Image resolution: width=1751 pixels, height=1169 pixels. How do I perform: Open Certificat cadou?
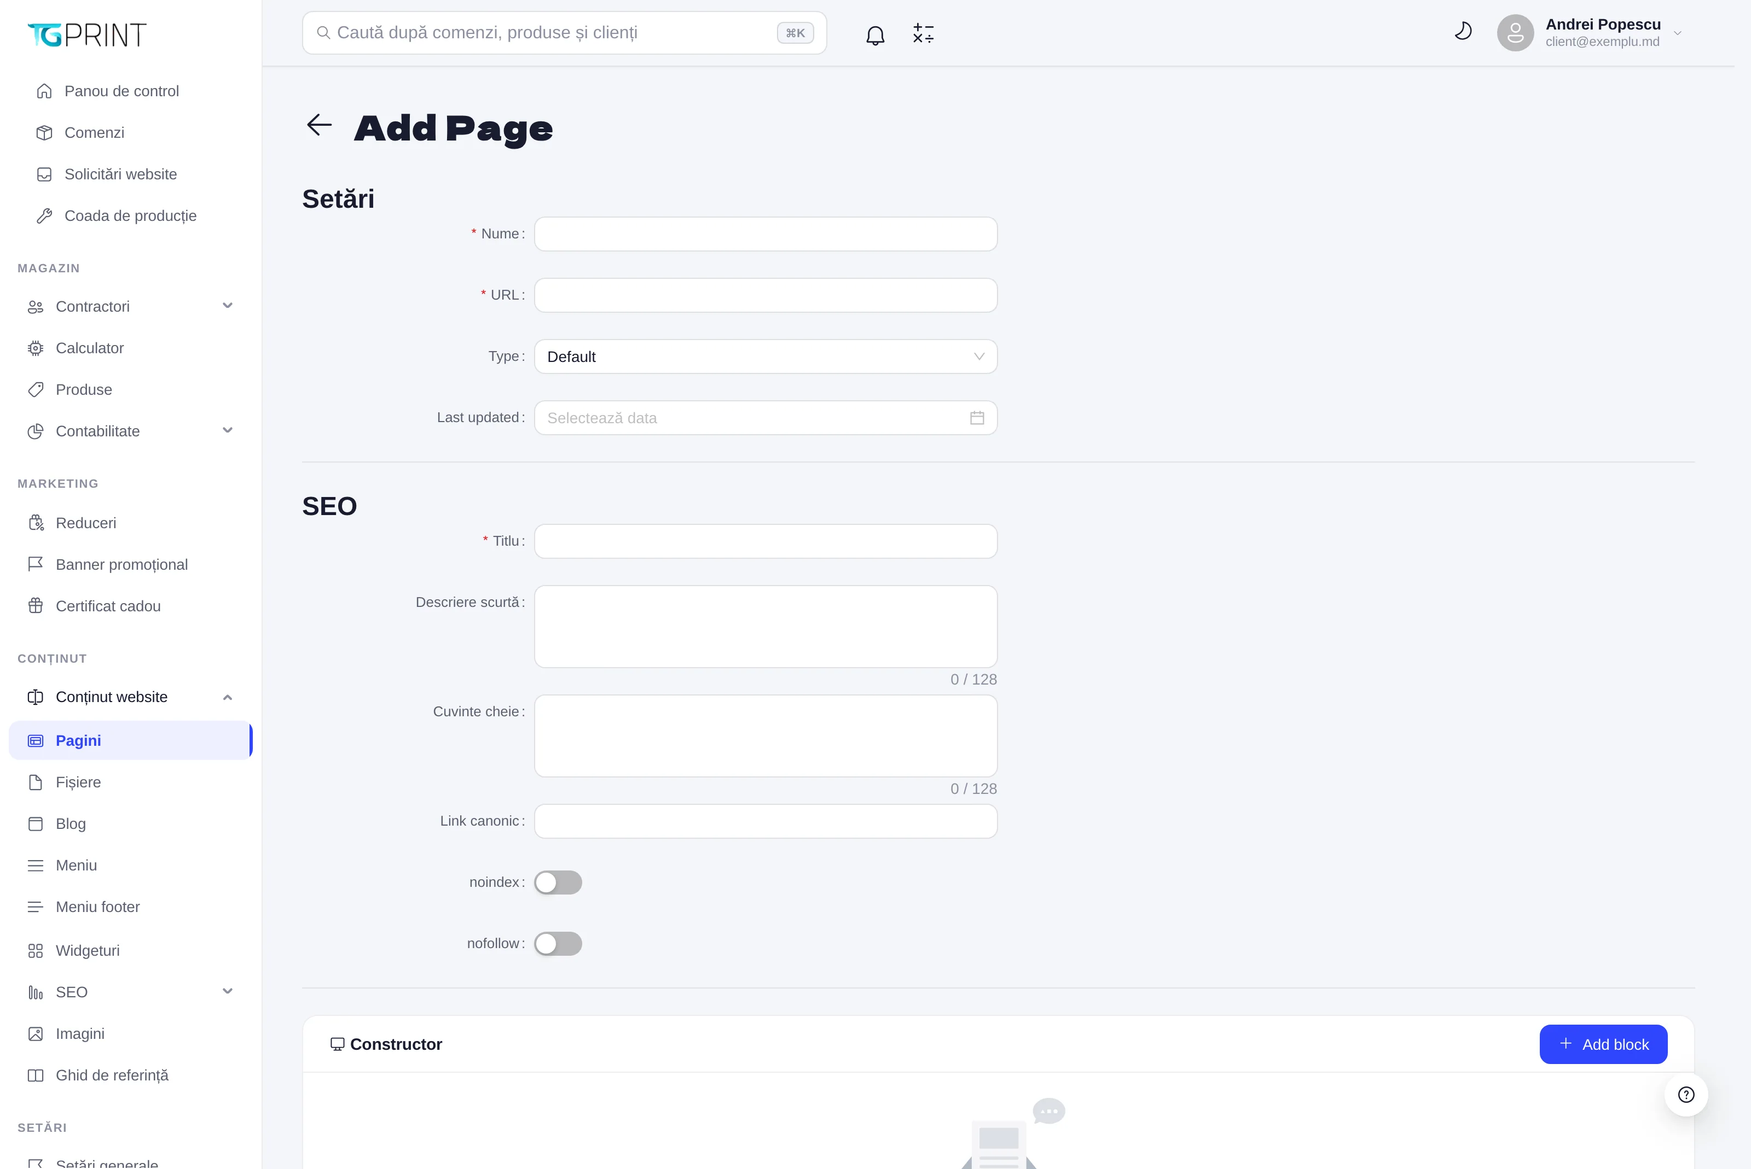(131, 606)
